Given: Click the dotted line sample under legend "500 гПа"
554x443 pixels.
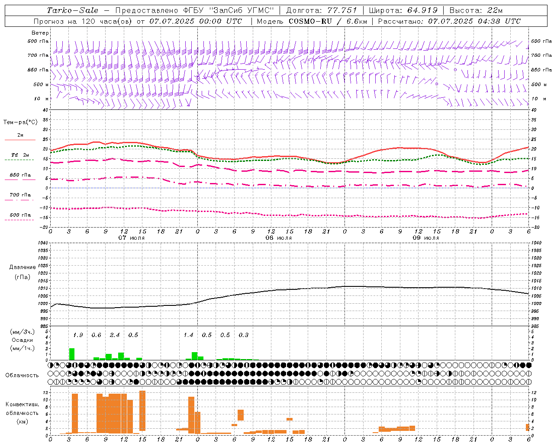Looking at the screenshot, I should [x=19, y=220].
